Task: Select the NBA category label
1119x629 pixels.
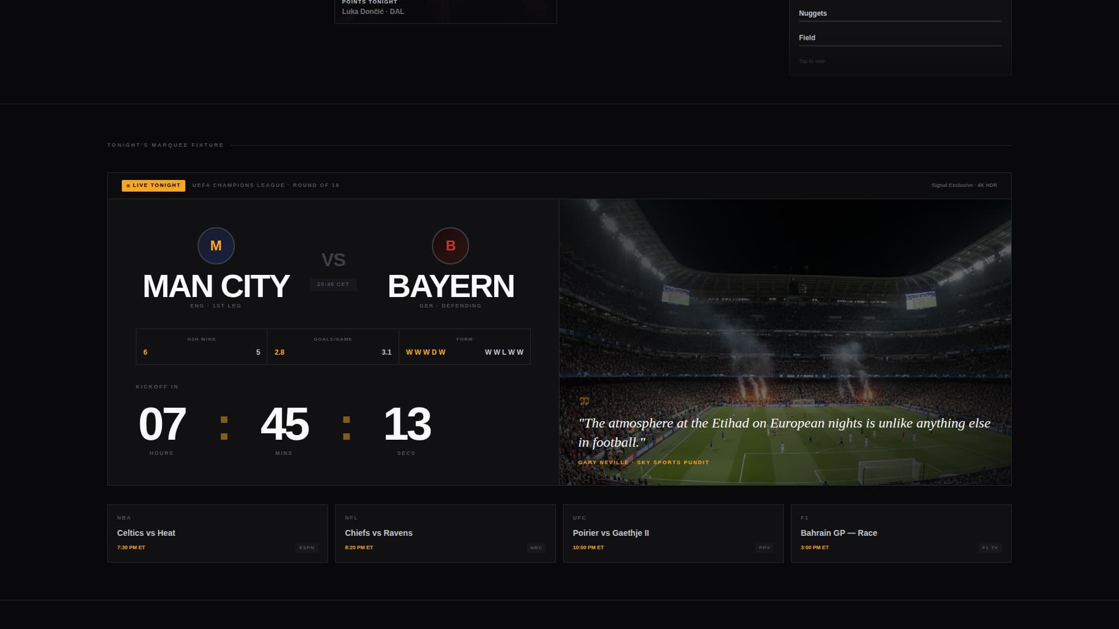Action: 124,517
